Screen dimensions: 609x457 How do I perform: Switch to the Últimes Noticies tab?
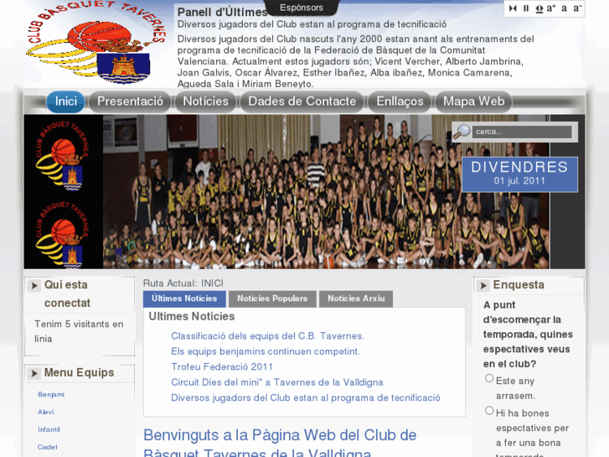click(x=184, y=299)
